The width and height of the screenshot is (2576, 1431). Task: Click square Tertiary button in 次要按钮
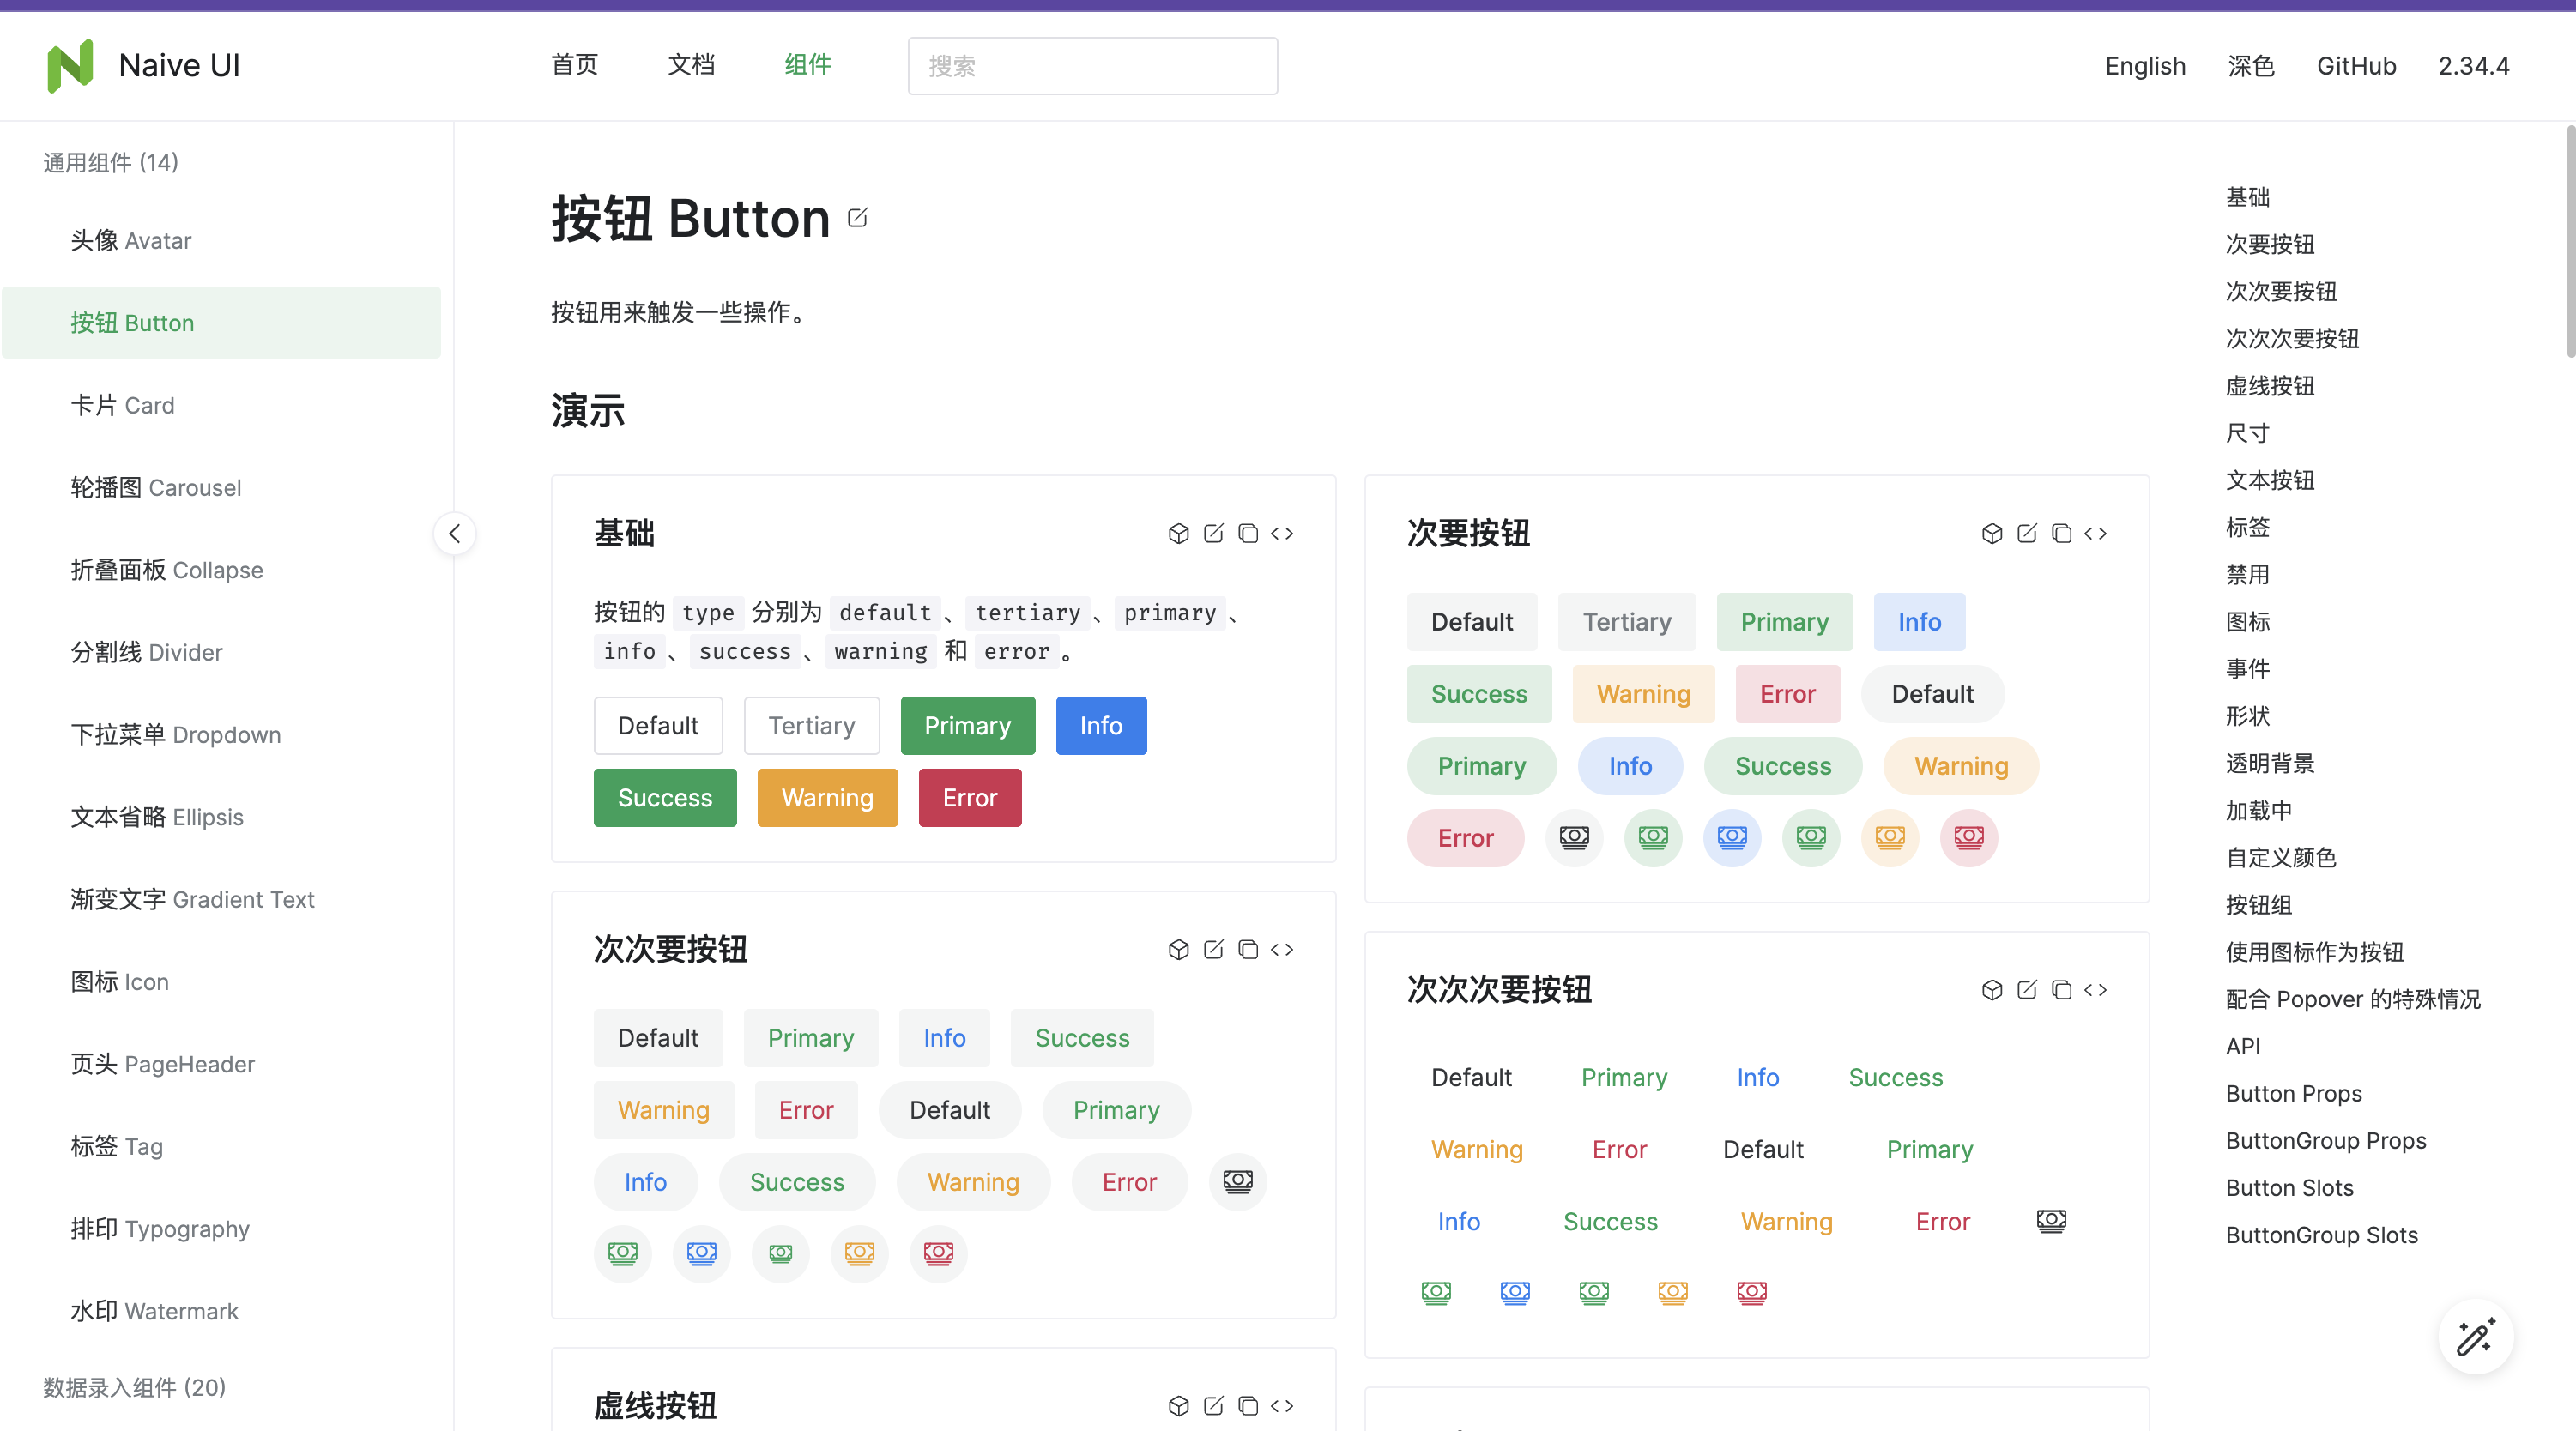click(1626, 622)
